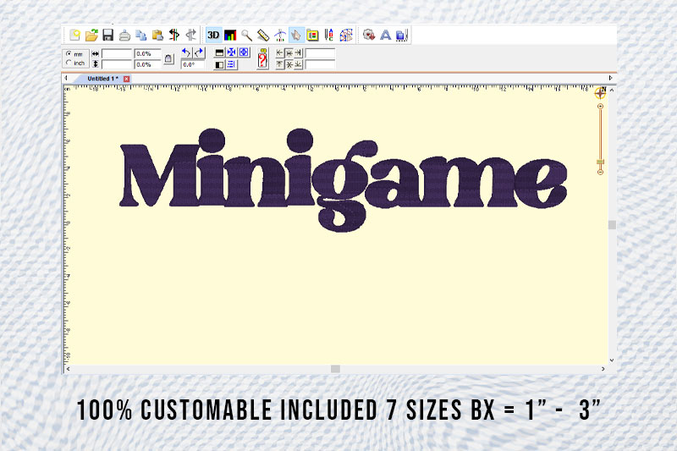
Task: Click the blue four-arrows move-to-center icon
Action: point(231,52)
